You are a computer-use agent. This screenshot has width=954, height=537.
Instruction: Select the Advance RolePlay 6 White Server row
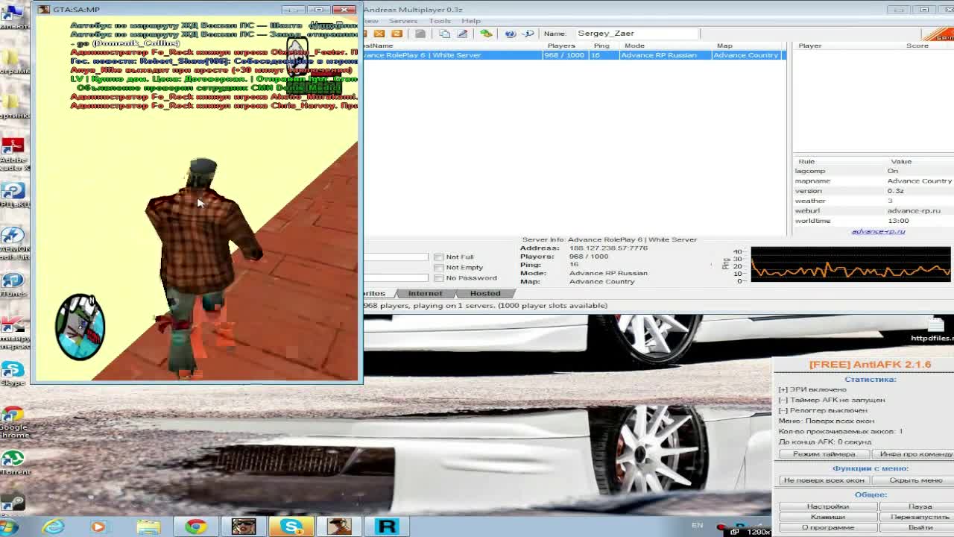[x=574, y=55]
